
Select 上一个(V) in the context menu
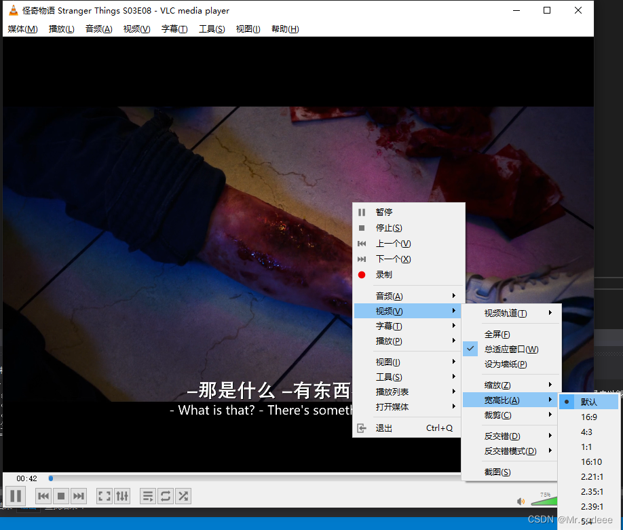409,244
